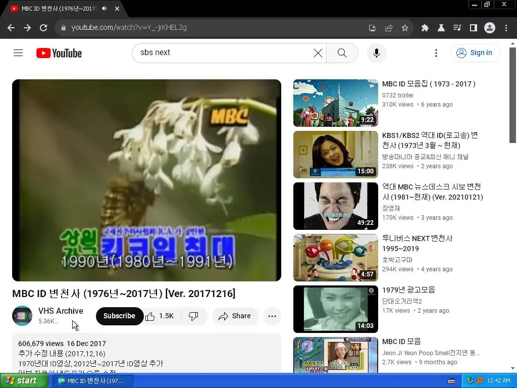This screenshot has width=517, height=388.
Task: Click the address bar URL
Action: pos(129,28)
